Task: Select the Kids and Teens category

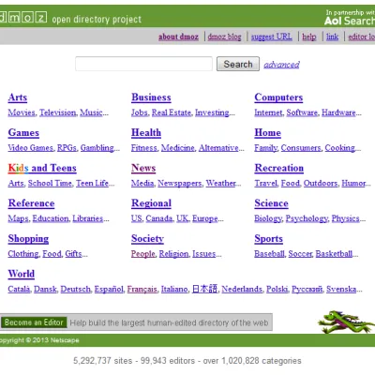Action: (42, 168)
